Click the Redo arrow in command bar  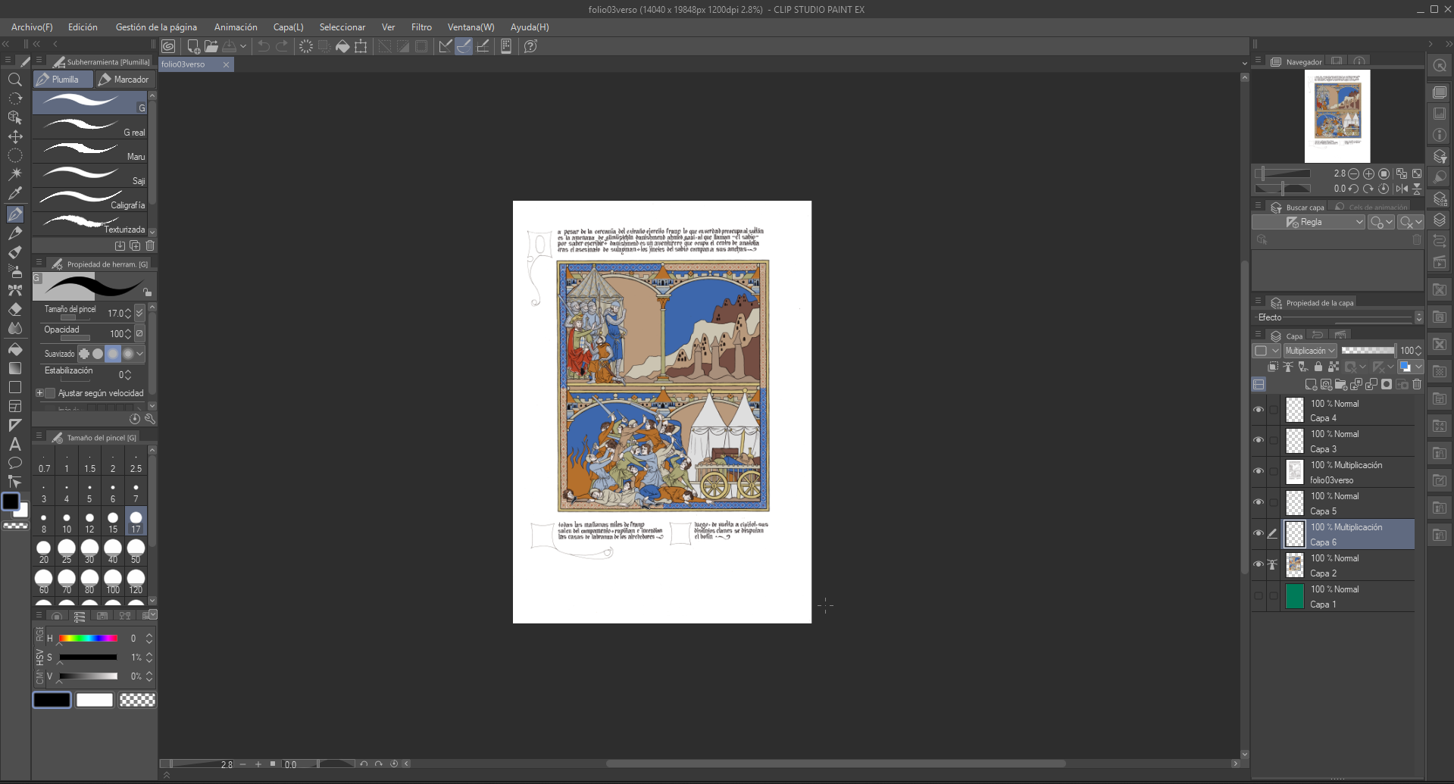282,46
